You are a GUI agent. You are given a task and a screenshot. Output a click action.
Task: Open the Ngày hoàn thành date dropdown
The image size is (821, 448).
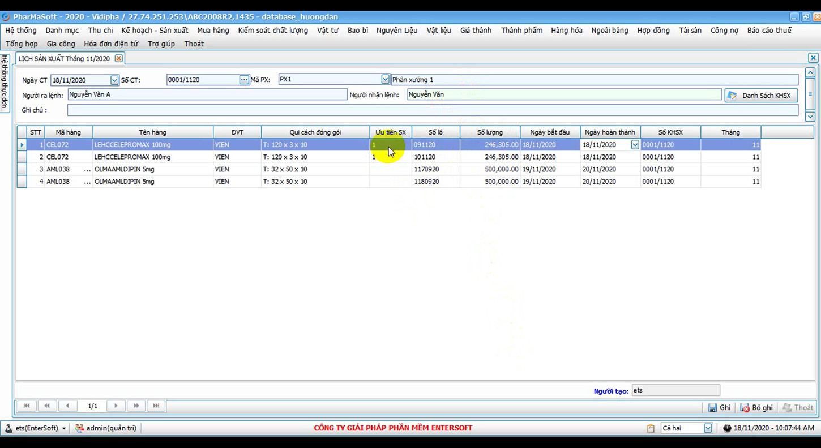tap(635, 144)
